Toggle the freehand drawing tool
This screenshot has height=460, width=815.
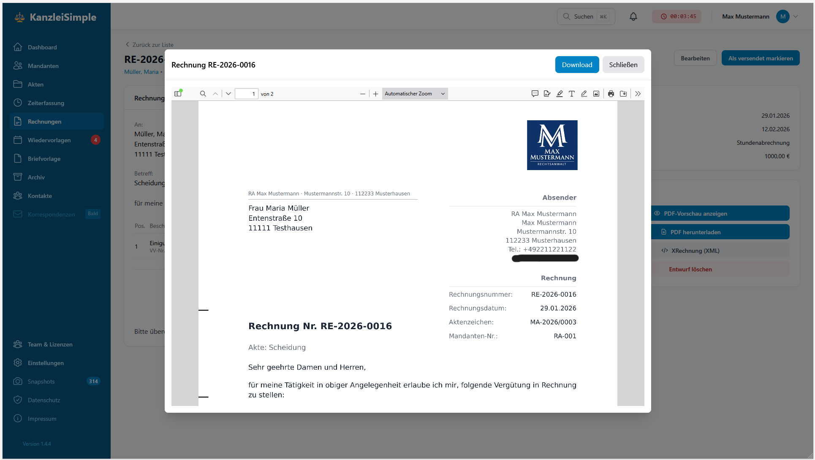pos(584,93)
